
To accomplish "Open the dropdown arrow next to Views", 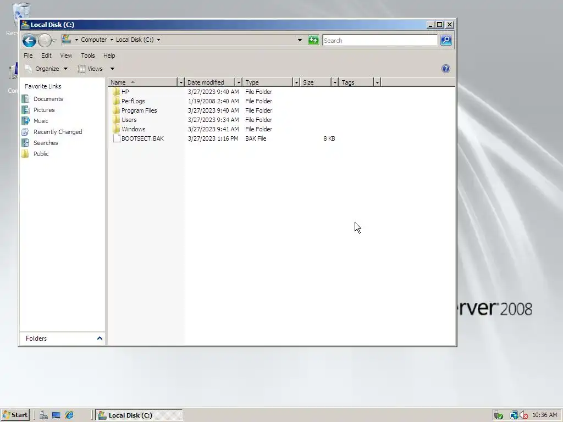I will click(112, 69).
